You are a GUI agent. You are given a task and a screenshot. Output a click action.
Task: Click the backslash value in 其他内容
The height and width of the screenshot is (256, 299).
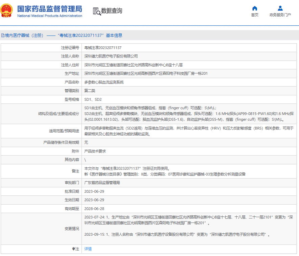point(85,160)
